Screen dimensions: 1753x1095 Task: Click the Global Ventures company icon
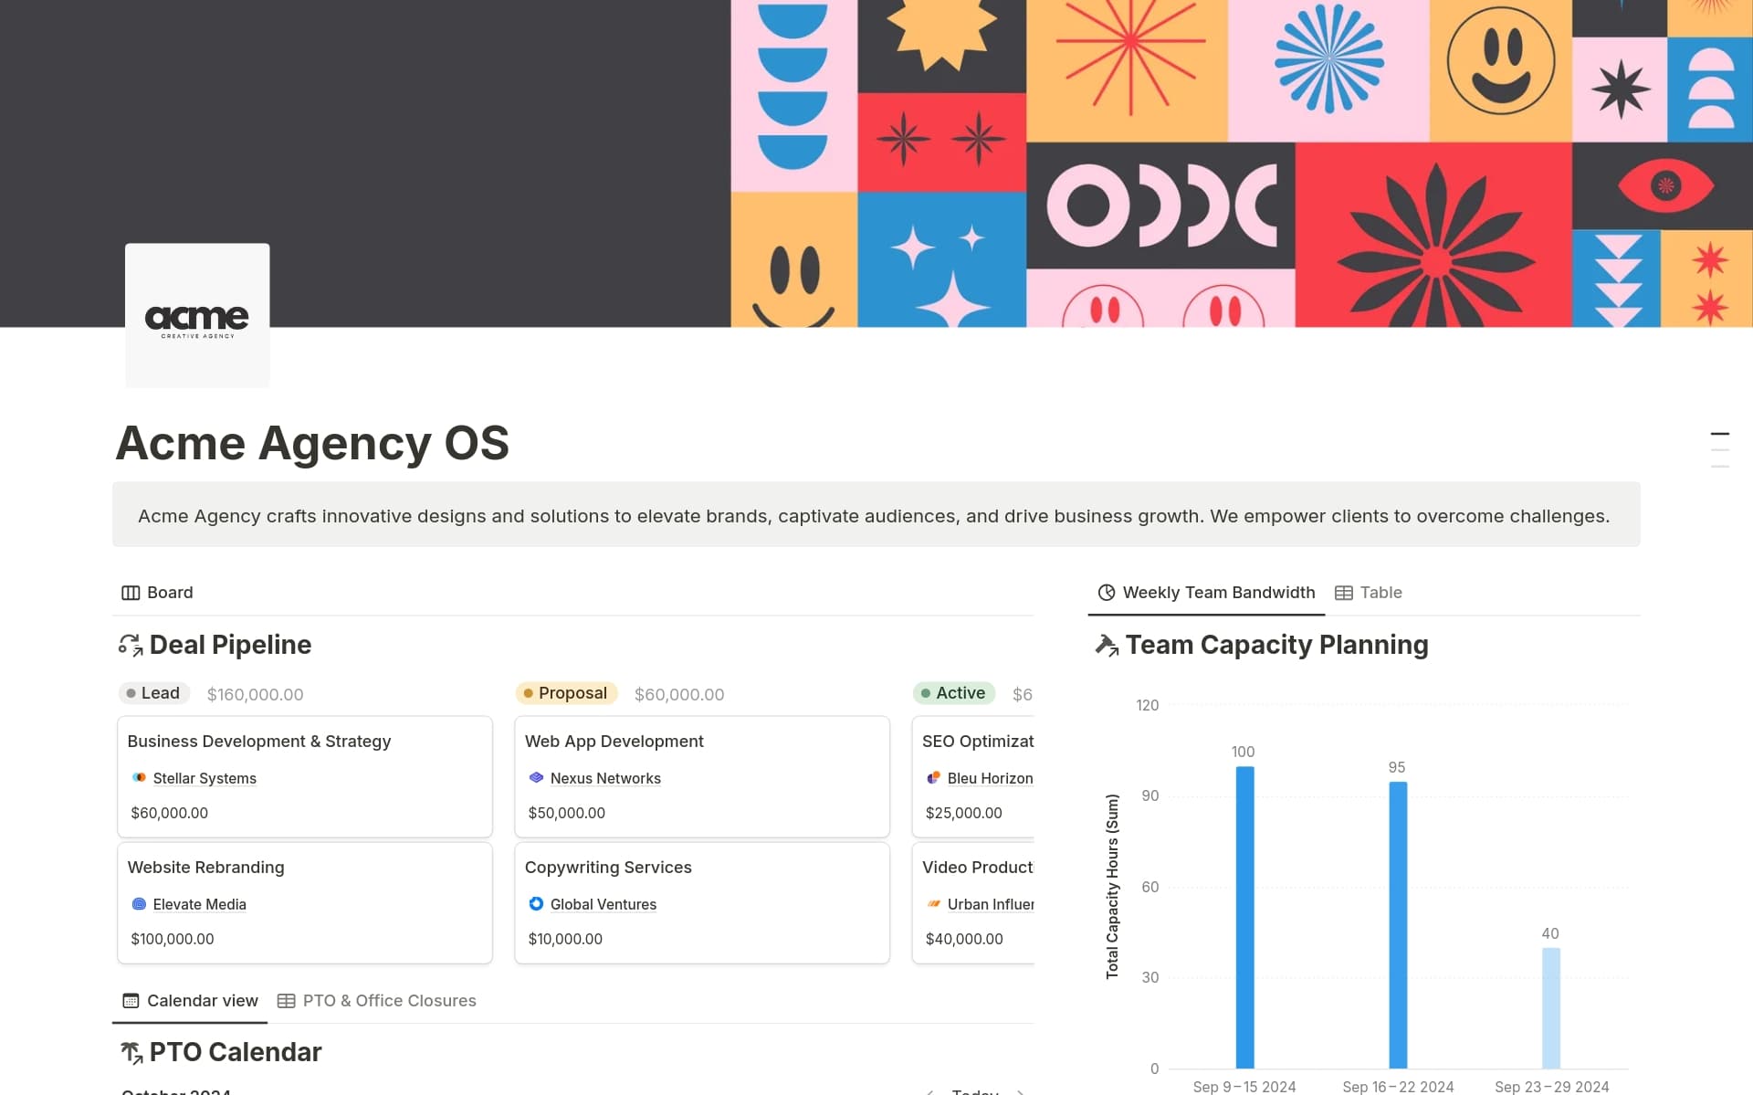(536, 904)
